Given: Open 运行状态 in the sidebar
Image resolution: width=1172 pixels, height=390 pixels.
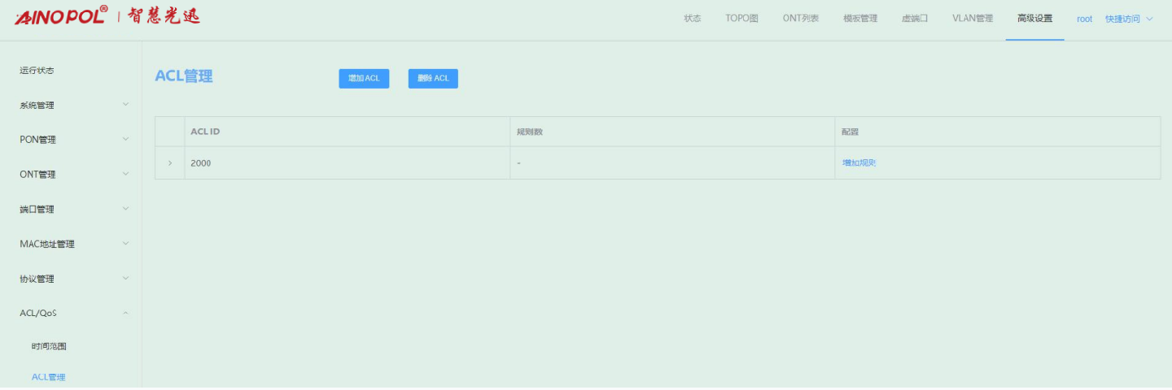Looking at the screenshot, I should tap(37, 71).
